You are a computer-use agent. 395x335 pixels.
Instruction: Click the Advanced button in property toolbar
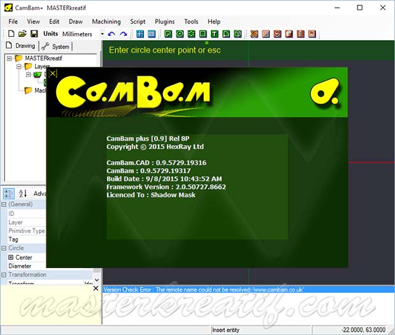click(39, 194)
